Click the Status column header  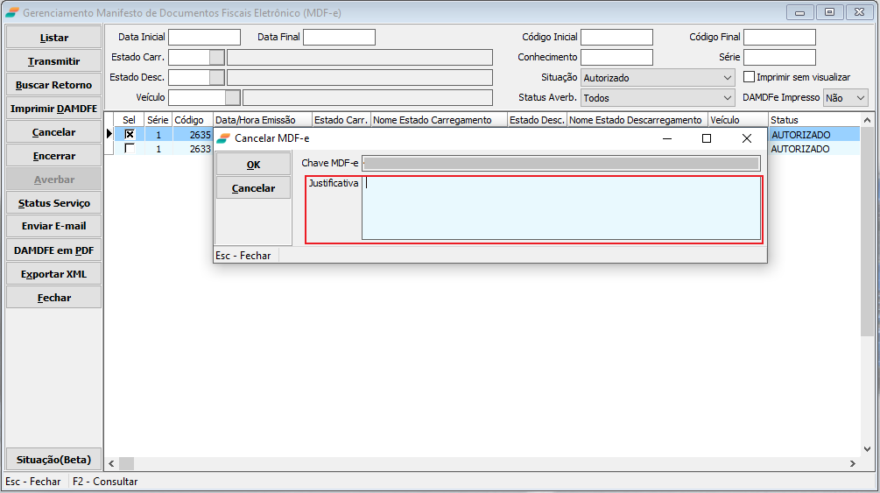pyautogui.click(x=811, y=120)
